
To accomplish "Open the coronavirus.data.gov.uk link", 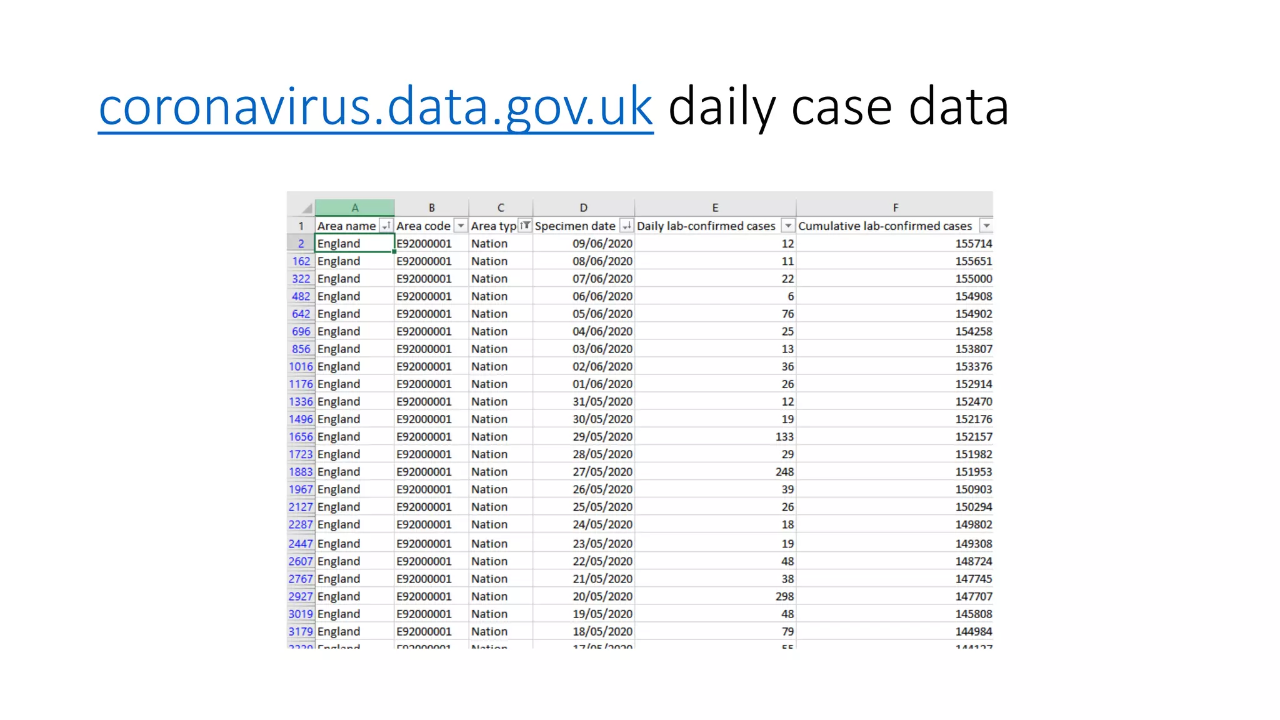I will coord(376,107).
